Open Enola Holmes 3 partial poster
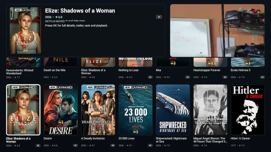The image size is (271, 152). 248,62
